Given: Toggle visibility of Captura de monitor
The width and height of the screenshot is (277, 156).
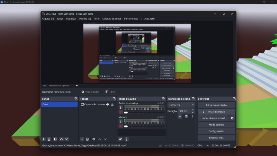Looking at the screenshot, I should pyautogui.click(x=108, y=105).
